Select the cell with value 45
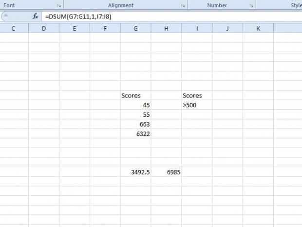The height and width of the screenshot is (227, 302). (x=135, y=105)
